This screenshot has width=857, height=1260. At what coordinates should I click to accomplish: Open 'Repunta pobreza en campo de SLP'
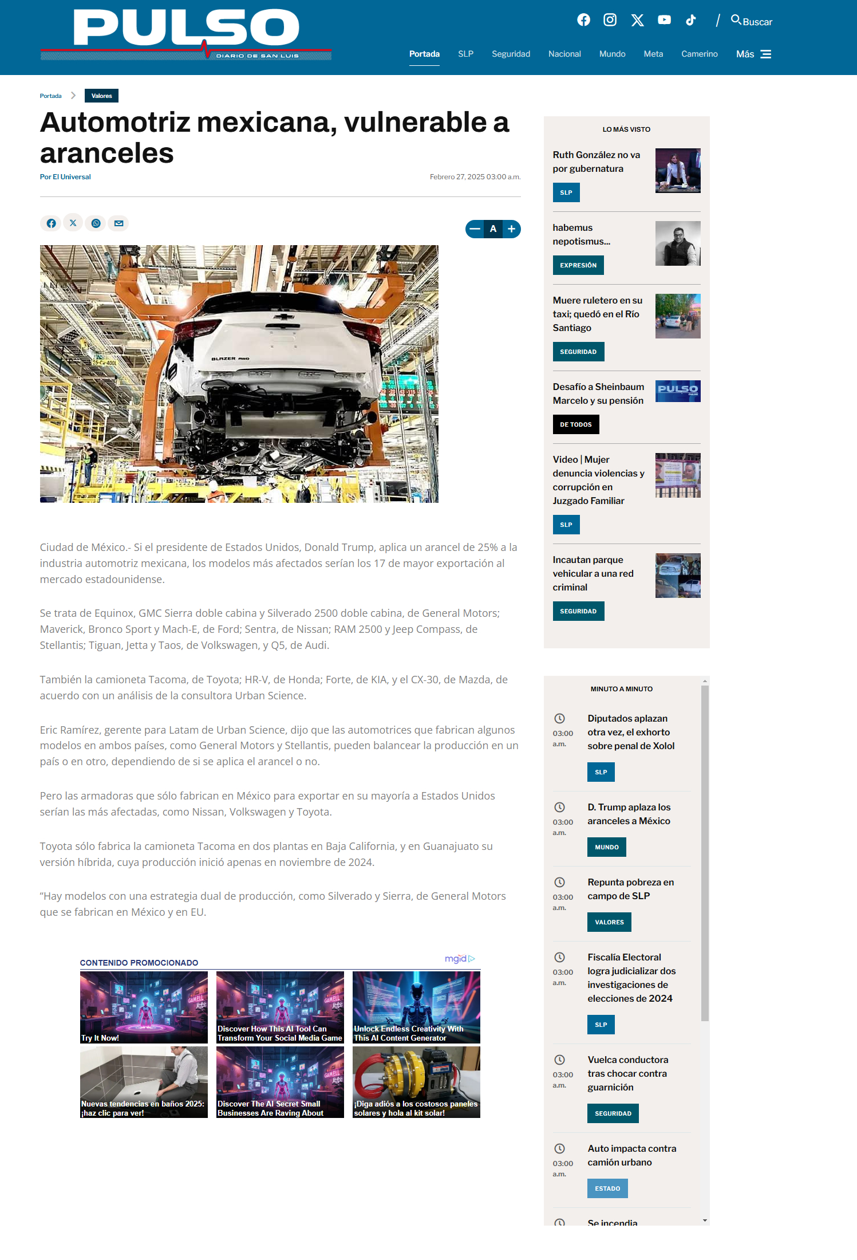pos(631,889)
